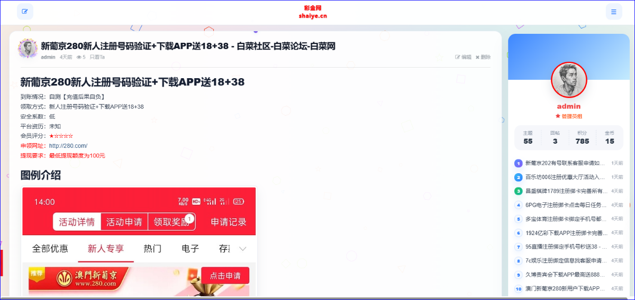Click the 编辑 edit post link
The height and width of the screenshot is (300, 635).
click(x=463, y=57)
